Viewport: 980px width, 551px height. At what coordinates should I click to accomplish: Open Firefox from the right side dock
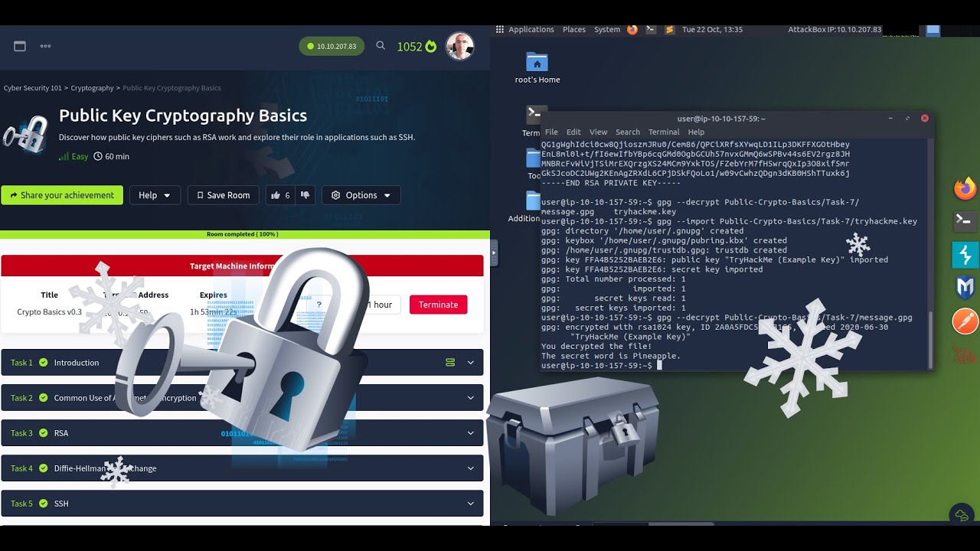(x=965, y=188)
